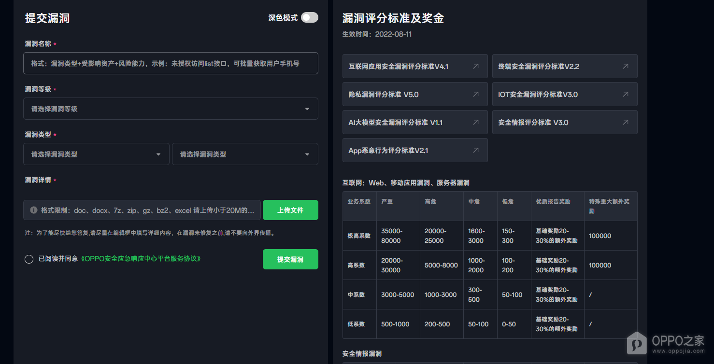Open arrow icon for 隐私漏洞评分标准 V5.0
714x364 pixels.
(x=476, y=94)
